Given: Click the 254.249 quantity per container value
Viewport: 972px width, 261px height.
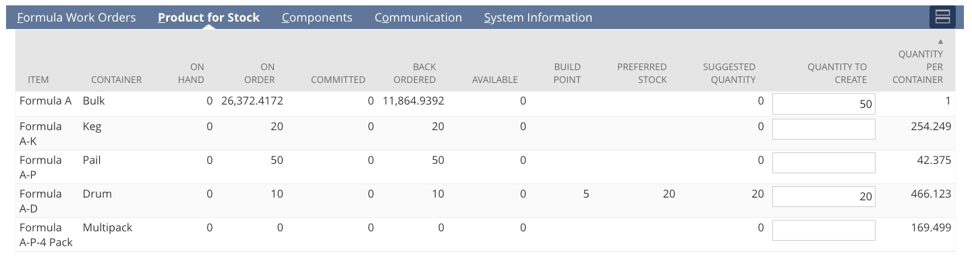Looking at the screenshot, I should (931, 126).
